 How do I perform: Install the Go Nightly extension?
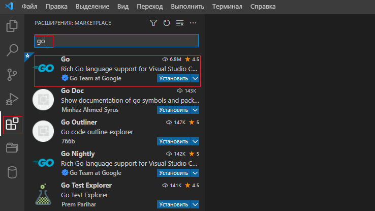(x=174, y=173)
